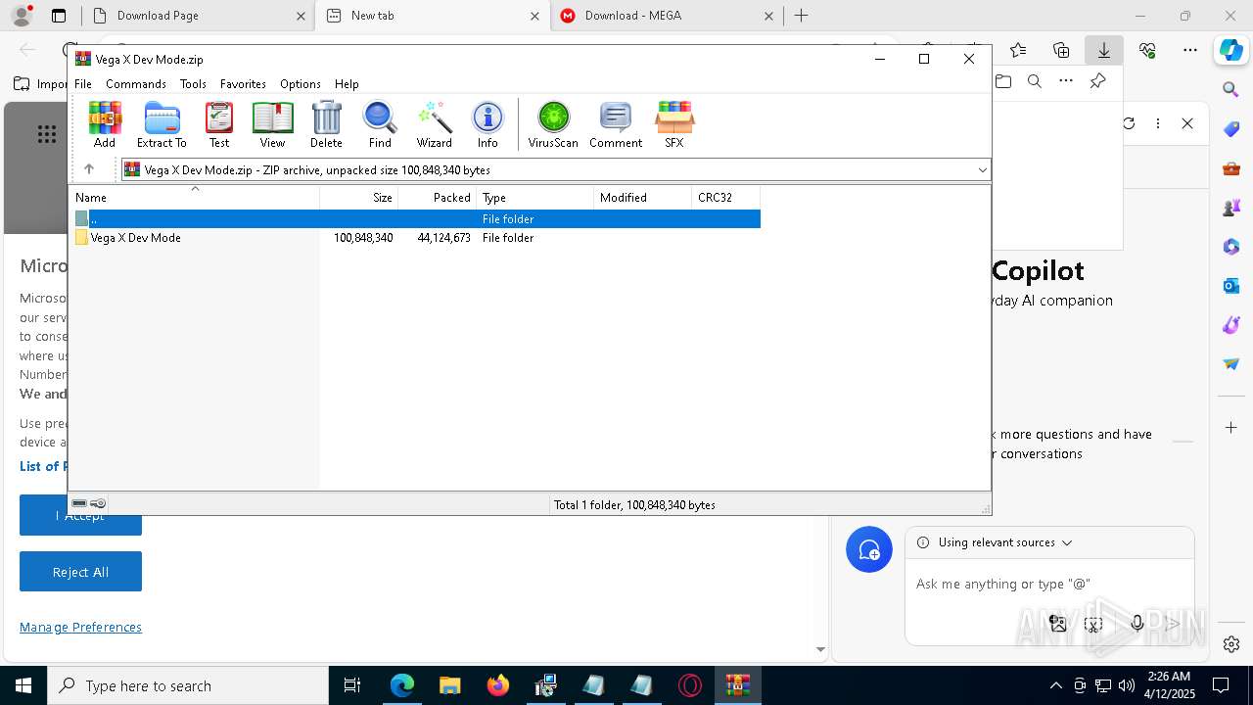1253x705 pixels.
Task: Open the Copilot sidebar icon in Edge
Action: (x=1230, y=50)
